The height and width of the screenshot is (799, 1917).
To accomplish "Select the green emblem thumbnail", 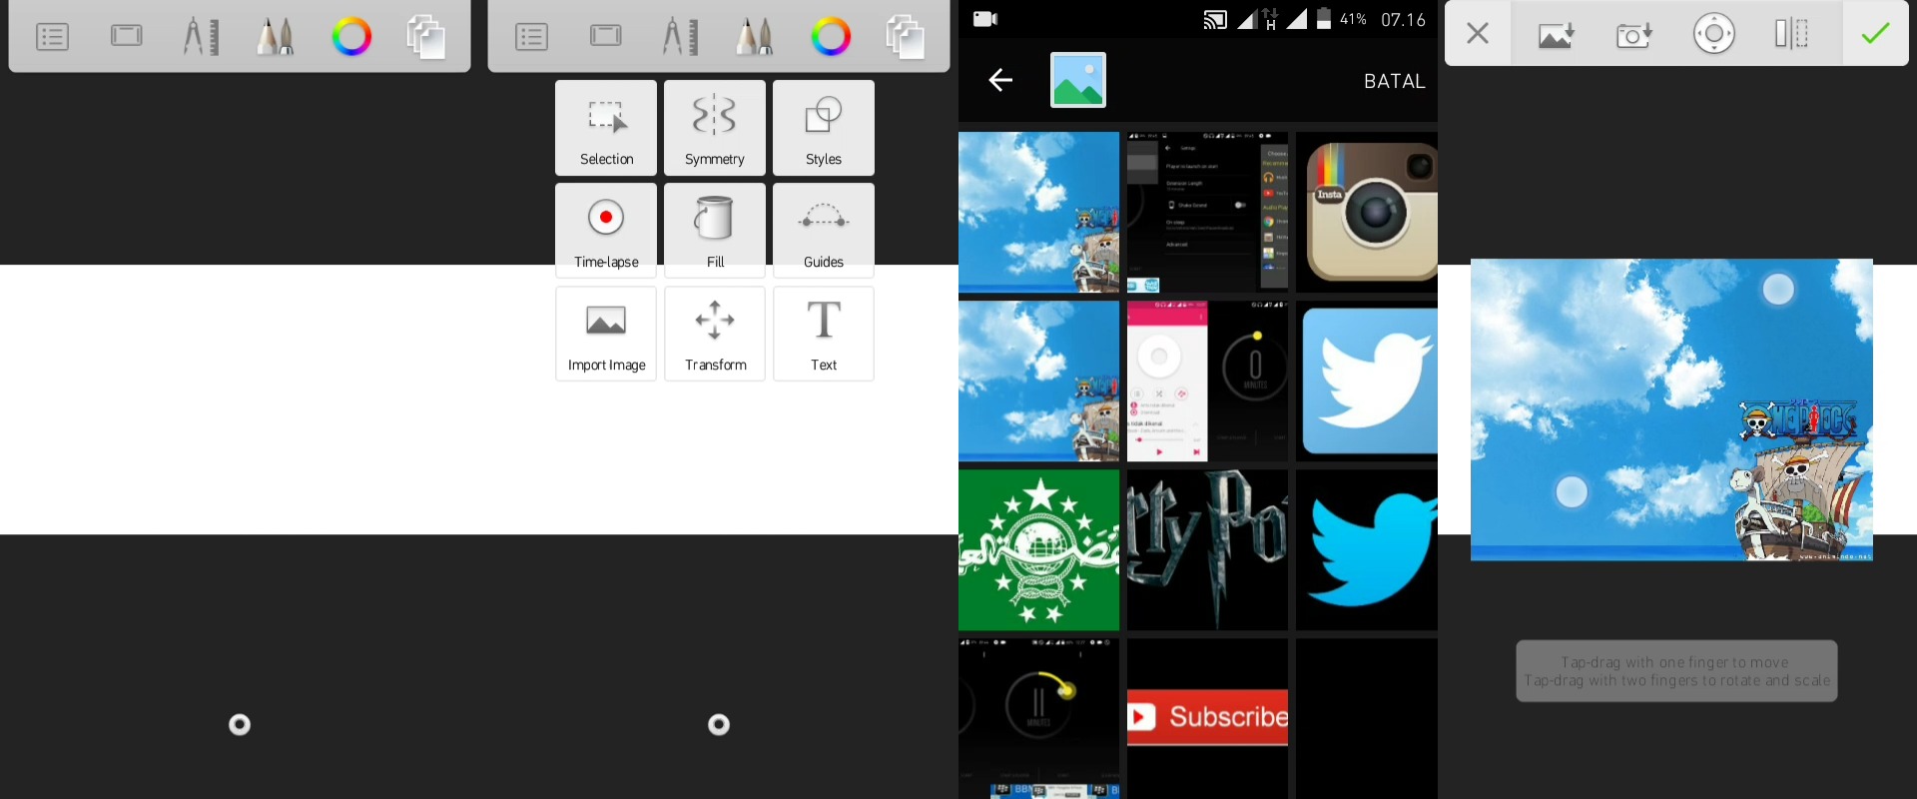I will coord(1038,549).
